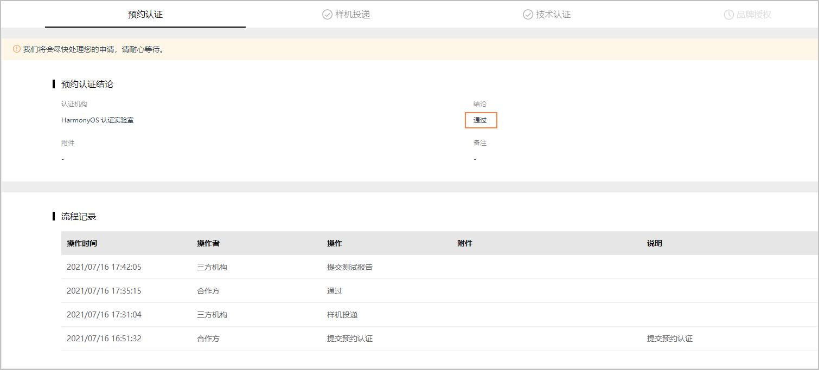
Task: Open the 样机投递 operation record
Action: 342,315
